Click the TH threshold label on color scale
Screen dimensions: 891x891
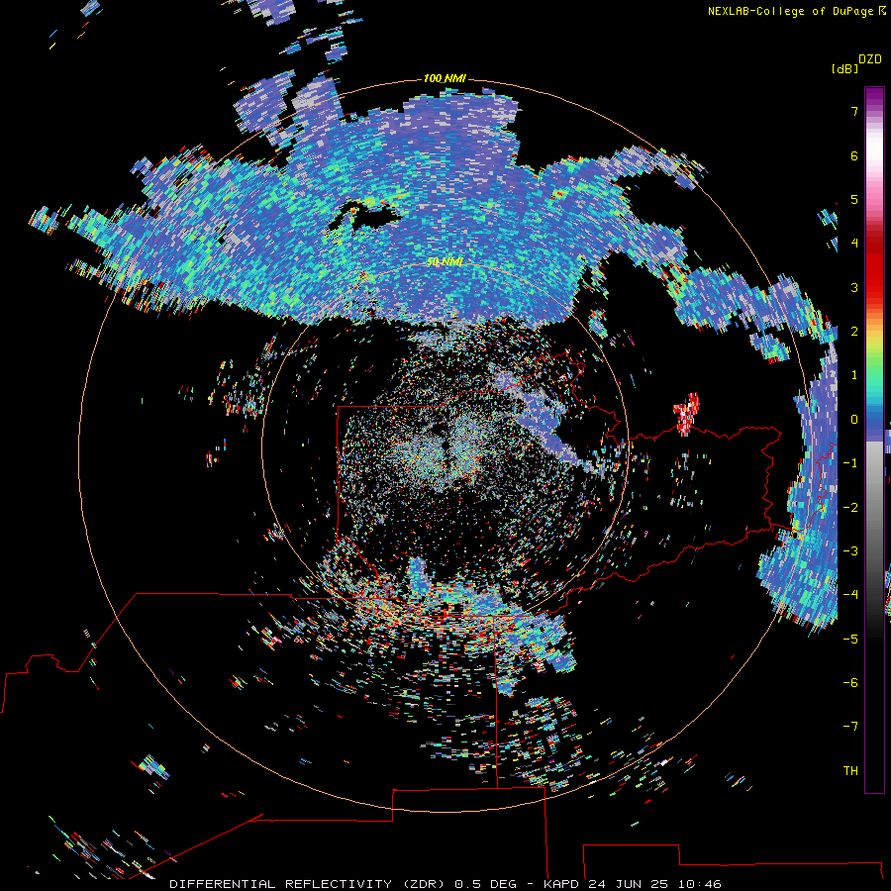click(850, 771)
